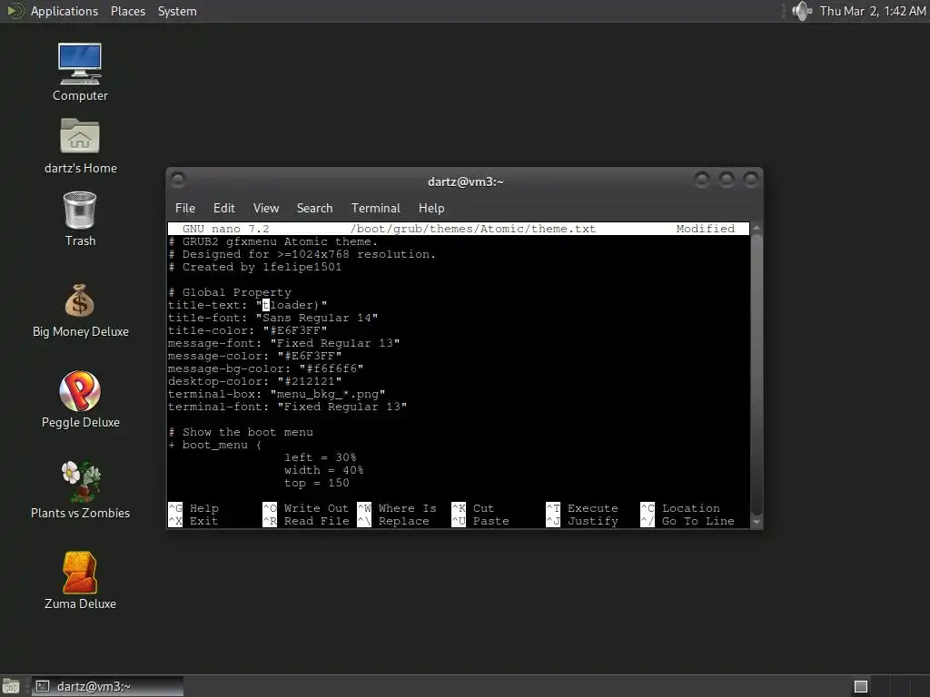Click the terminal-font "Fixed Regular 13" line

pyautogui.click(x=287, y=407)
